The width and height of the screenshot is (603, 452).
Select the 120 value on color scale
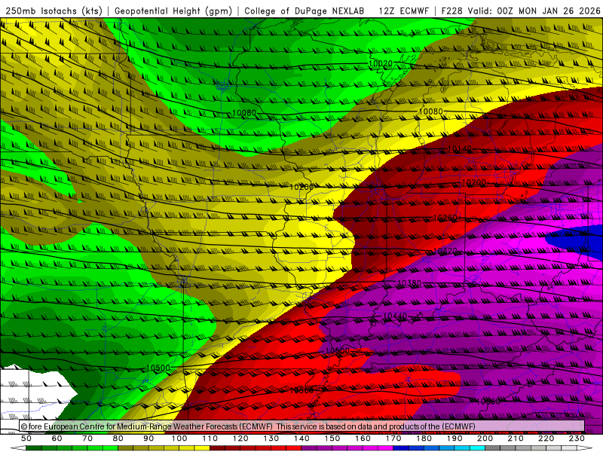click(240, 438)
